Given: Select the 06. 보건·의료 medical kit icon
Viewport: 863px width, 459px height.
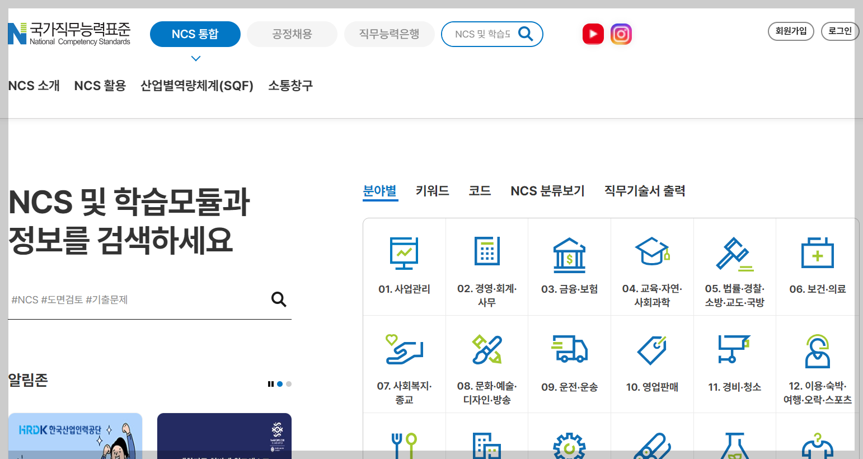Looking at the screenshot, I should [x=817, y=252].
